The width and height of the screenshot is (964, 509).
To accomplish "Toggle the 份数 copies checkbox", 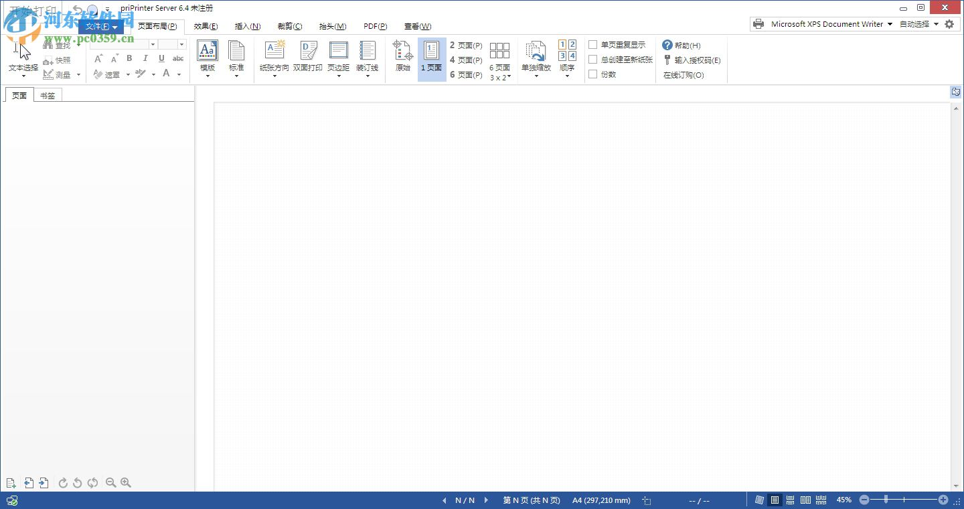I will pyautogui.click(x=592, y=74).
